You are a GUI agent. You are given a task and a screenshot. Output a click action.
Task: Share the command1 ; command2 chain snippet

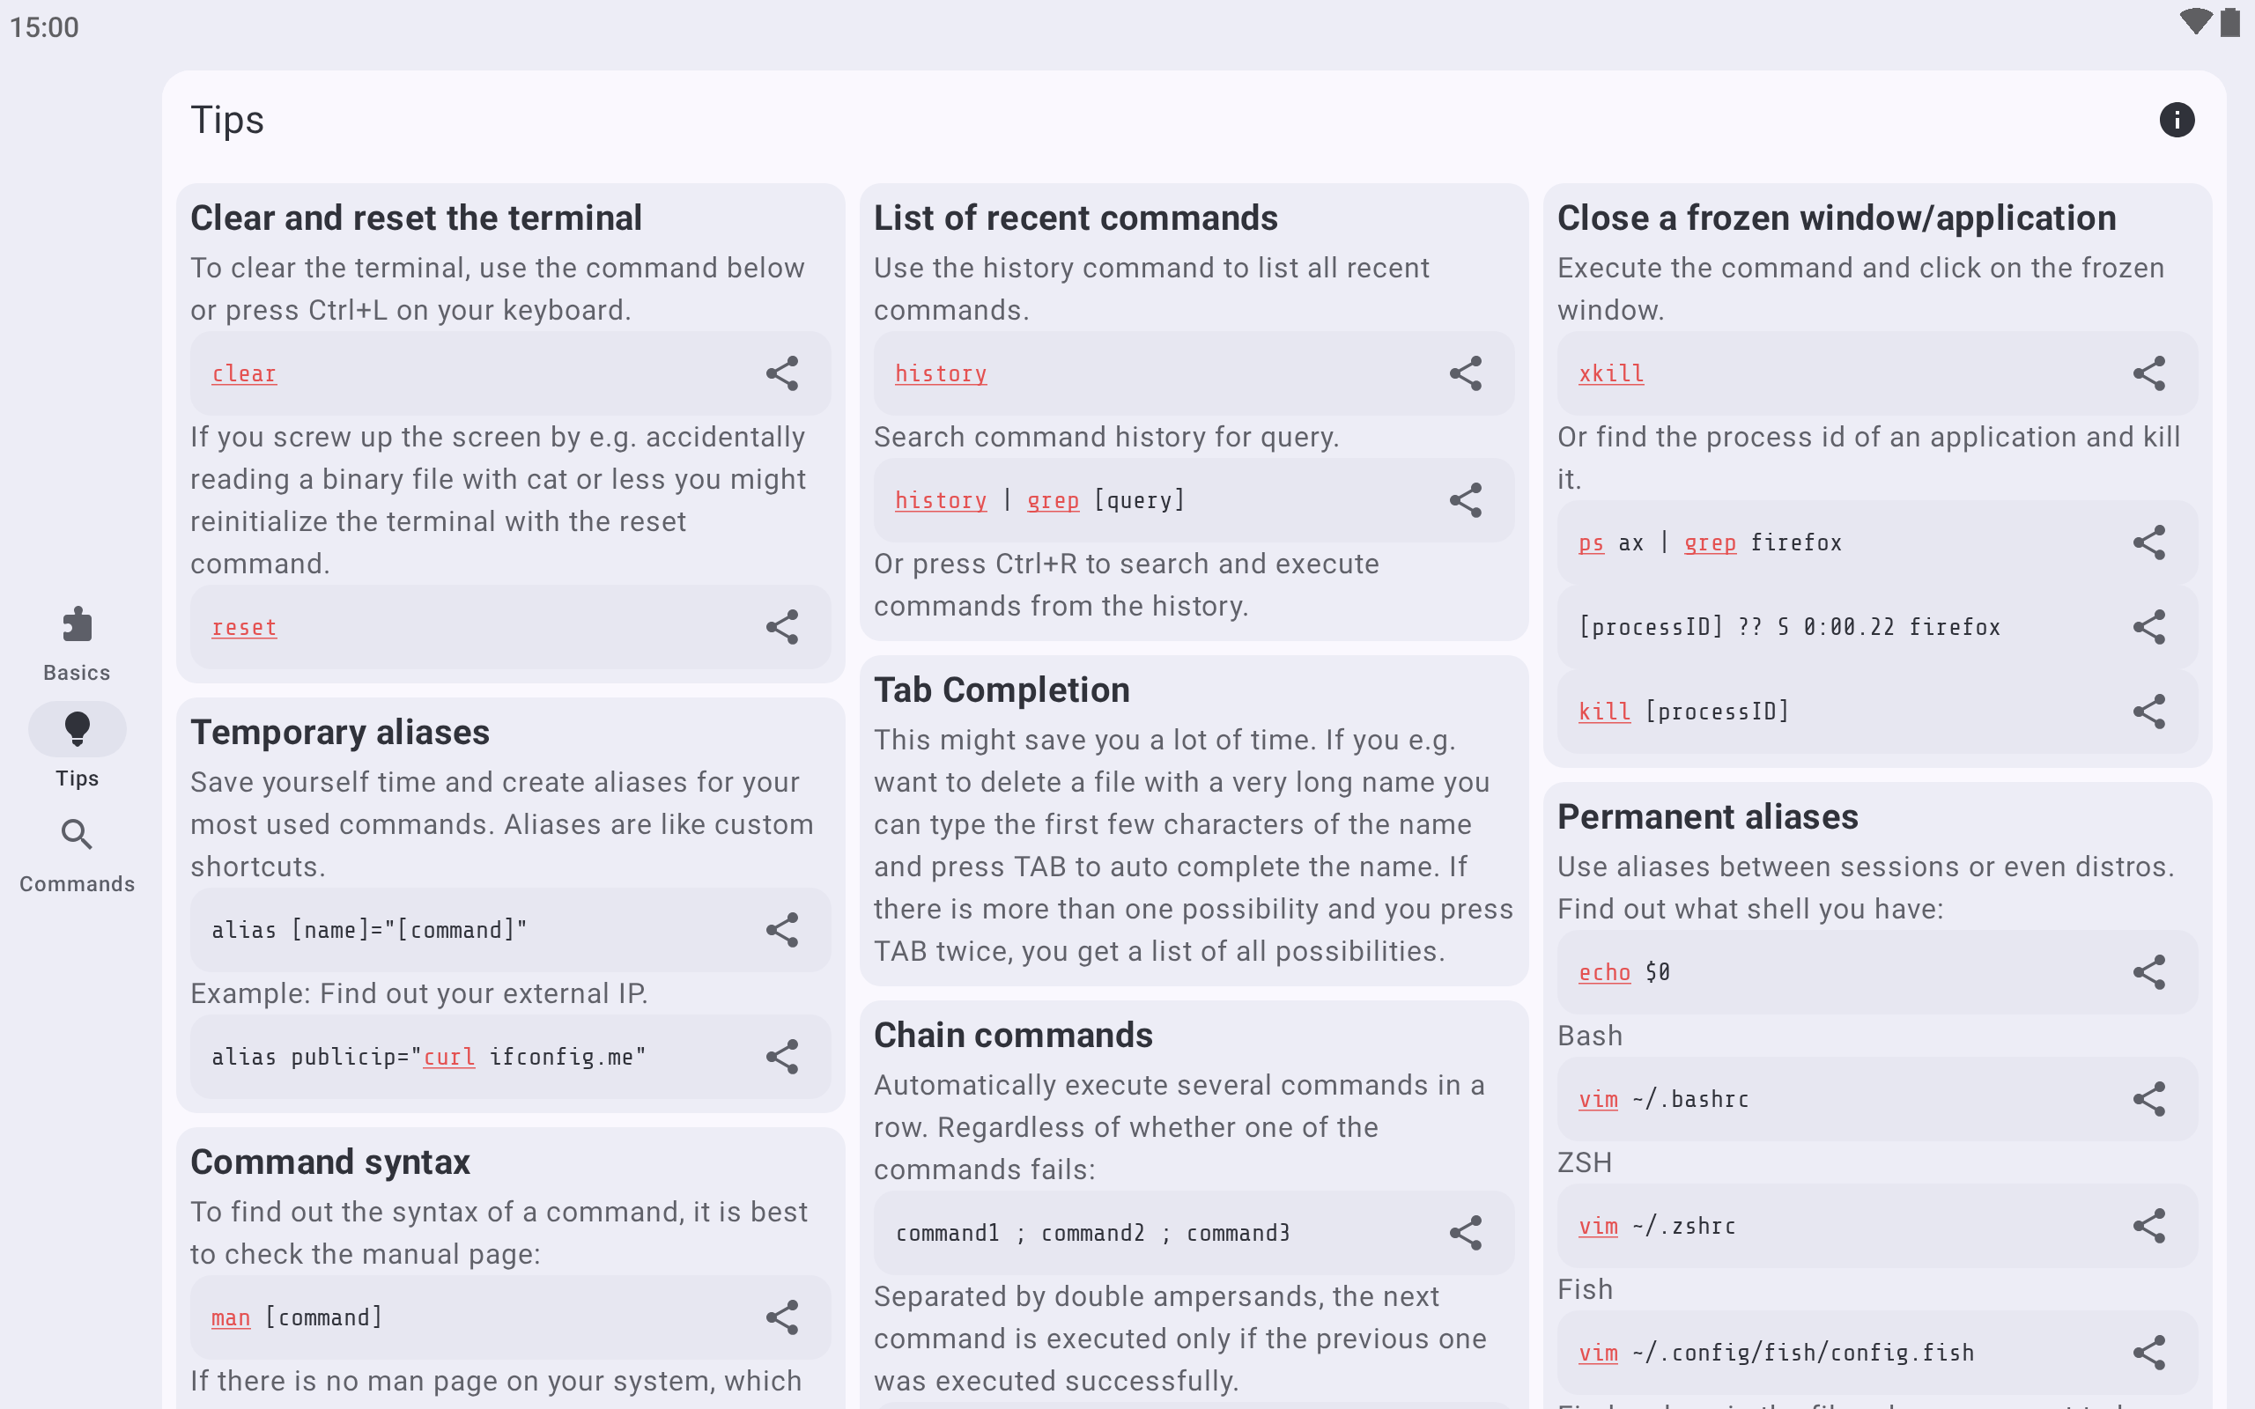click(1466, 1233)
